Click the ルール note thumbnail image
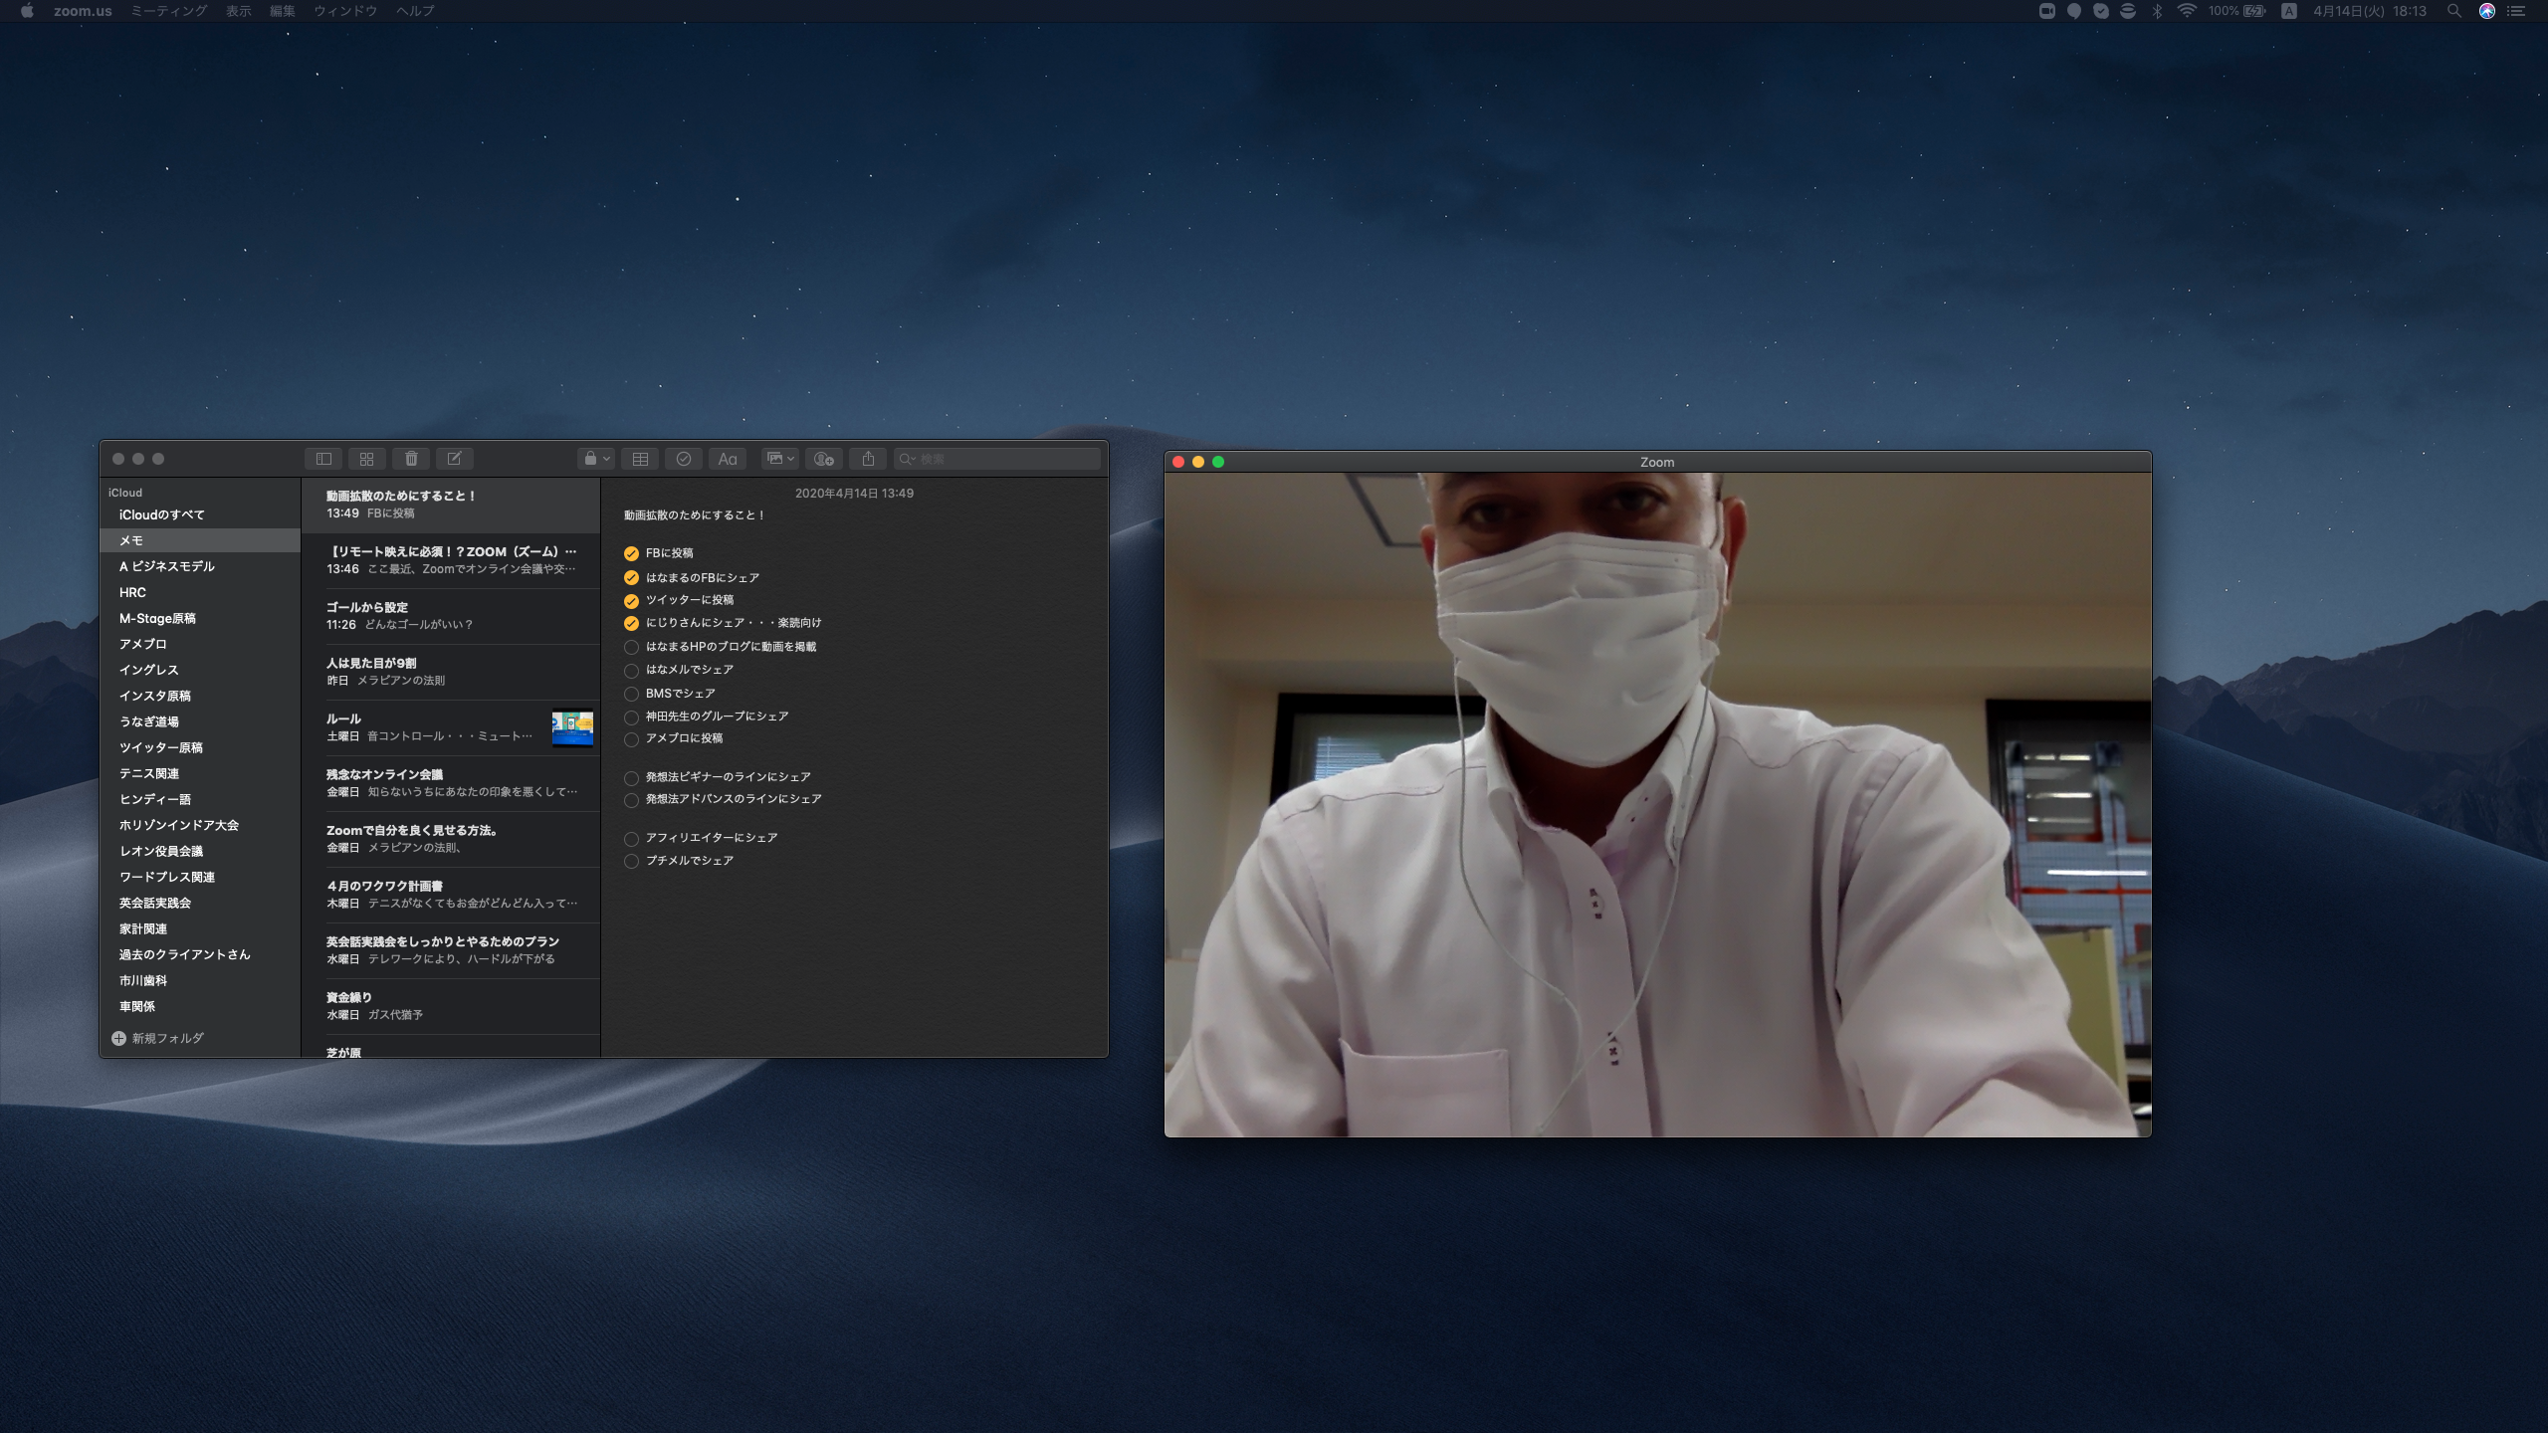The width and height of the screenshot is (2548, 1433). [572, 727]
